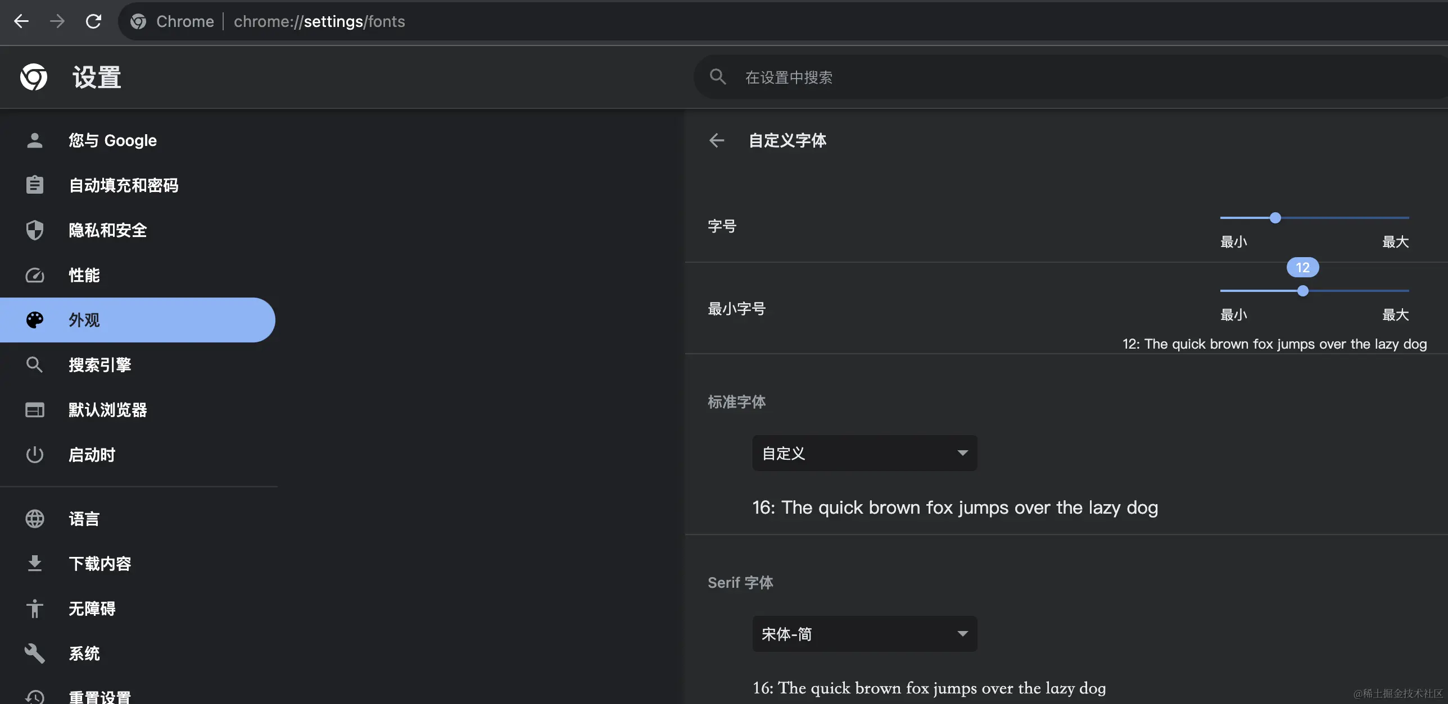Image resolution: width=1448 pixels, height=704 pixels.
Task: Open 系统 wrench icon section
Action: [35, 653]
